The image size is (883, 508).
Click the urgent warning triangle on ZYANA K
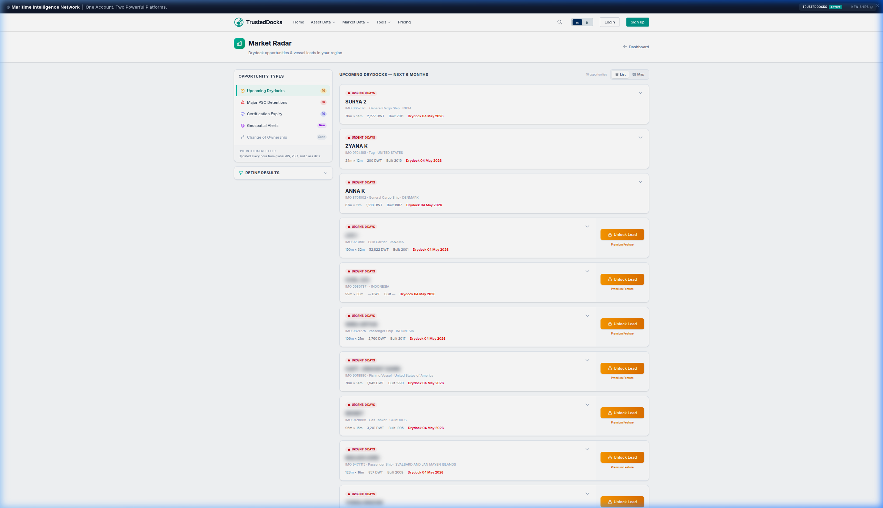coord(348,138)
